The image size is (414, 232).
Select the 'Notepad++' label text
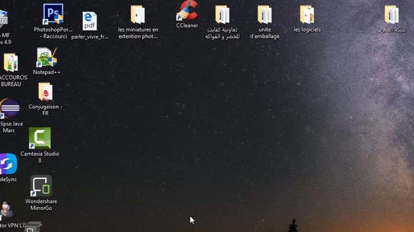click(47, 72)
